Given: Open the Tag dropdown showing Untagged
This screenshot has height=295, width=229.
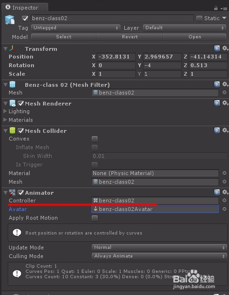Looking at the screenshot, I should pyautogui.click(x=76, y=28).
